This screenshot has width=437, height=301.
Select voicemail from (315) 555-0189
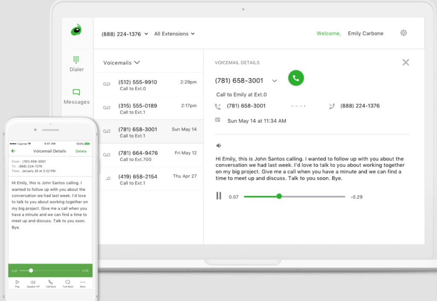click(149, 108)
